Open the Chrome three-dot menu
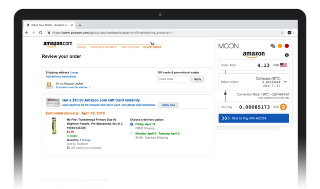The height and width of the screenshot is (189, 320). pos(293,32)
